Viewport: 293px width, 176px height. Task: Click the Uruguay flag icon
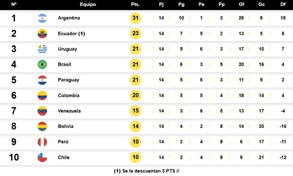(x=42, y=49)
